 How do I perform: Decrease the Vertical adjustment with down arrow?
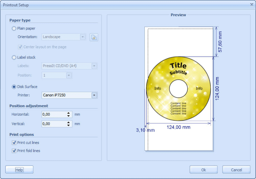point(69,126)
